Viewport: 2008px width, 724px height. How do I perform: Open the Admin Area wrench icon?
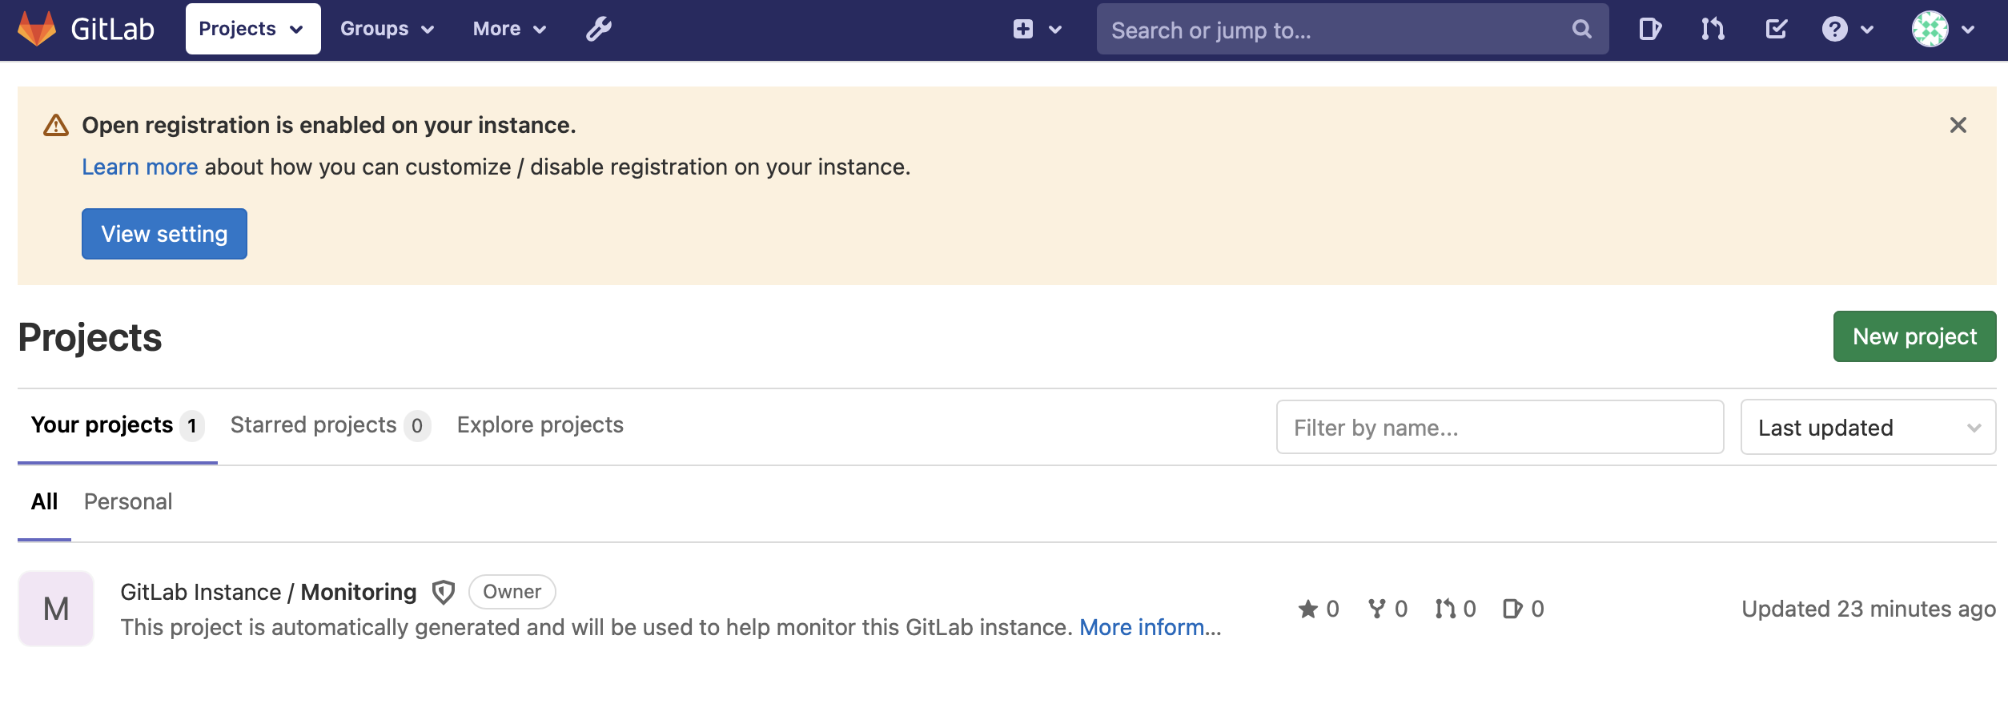[599, 29]
